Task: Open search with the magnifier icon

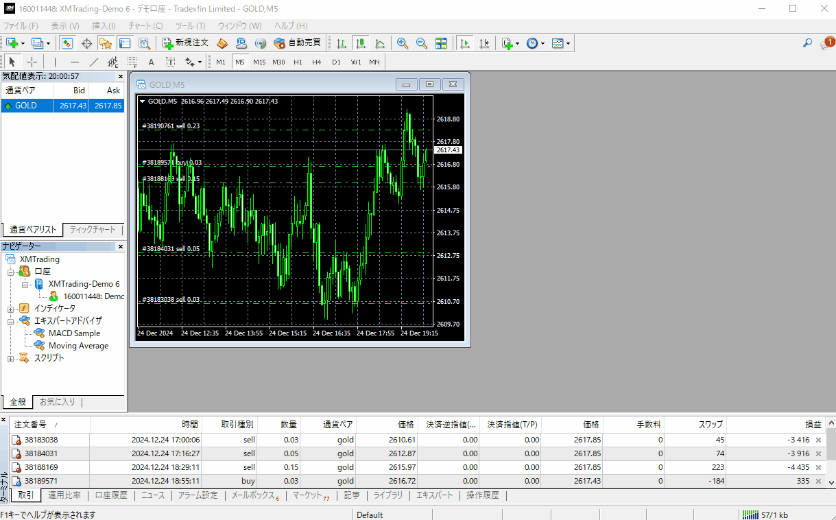Action: tap(807, 43)
